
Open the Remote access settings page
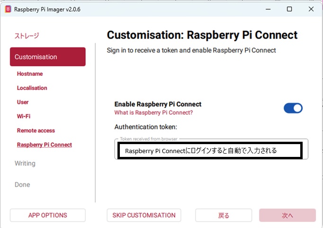point(36,130)
